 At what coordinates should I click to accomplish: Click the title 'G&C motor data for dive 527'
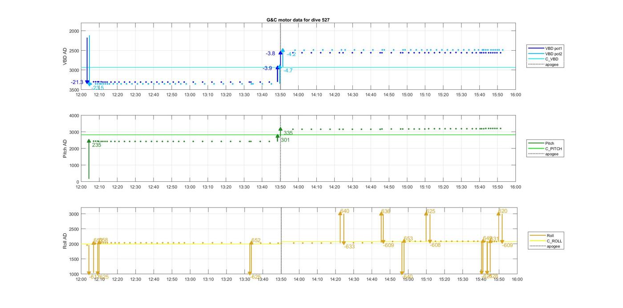tap(298, 20)
